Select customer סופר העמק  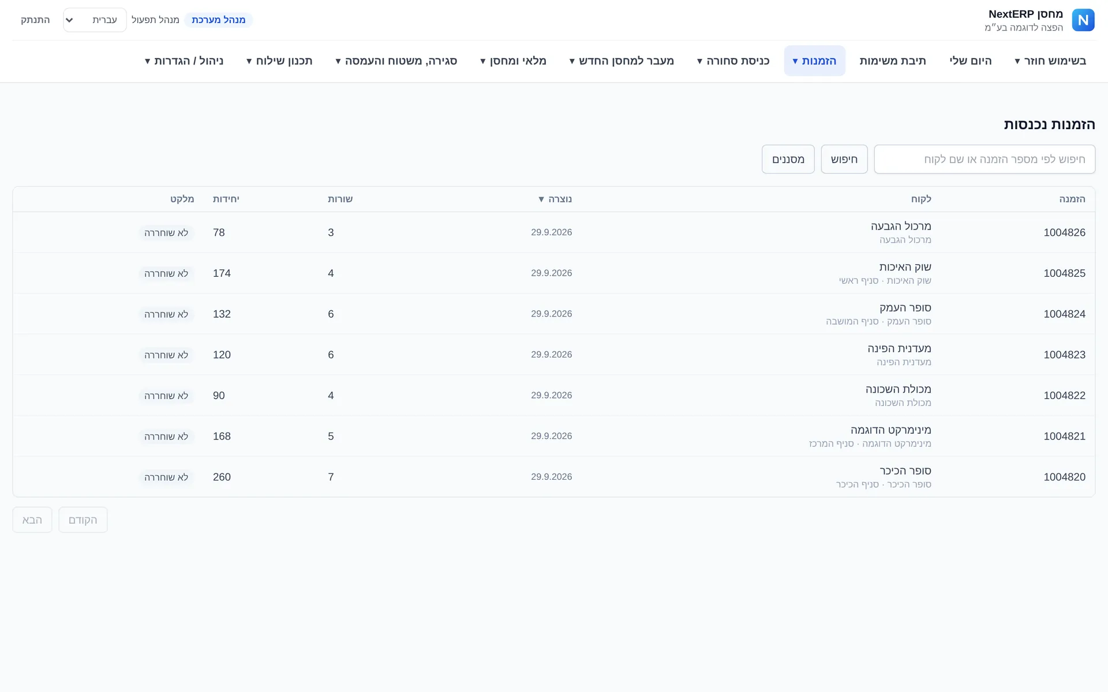(x=905, y=308)
